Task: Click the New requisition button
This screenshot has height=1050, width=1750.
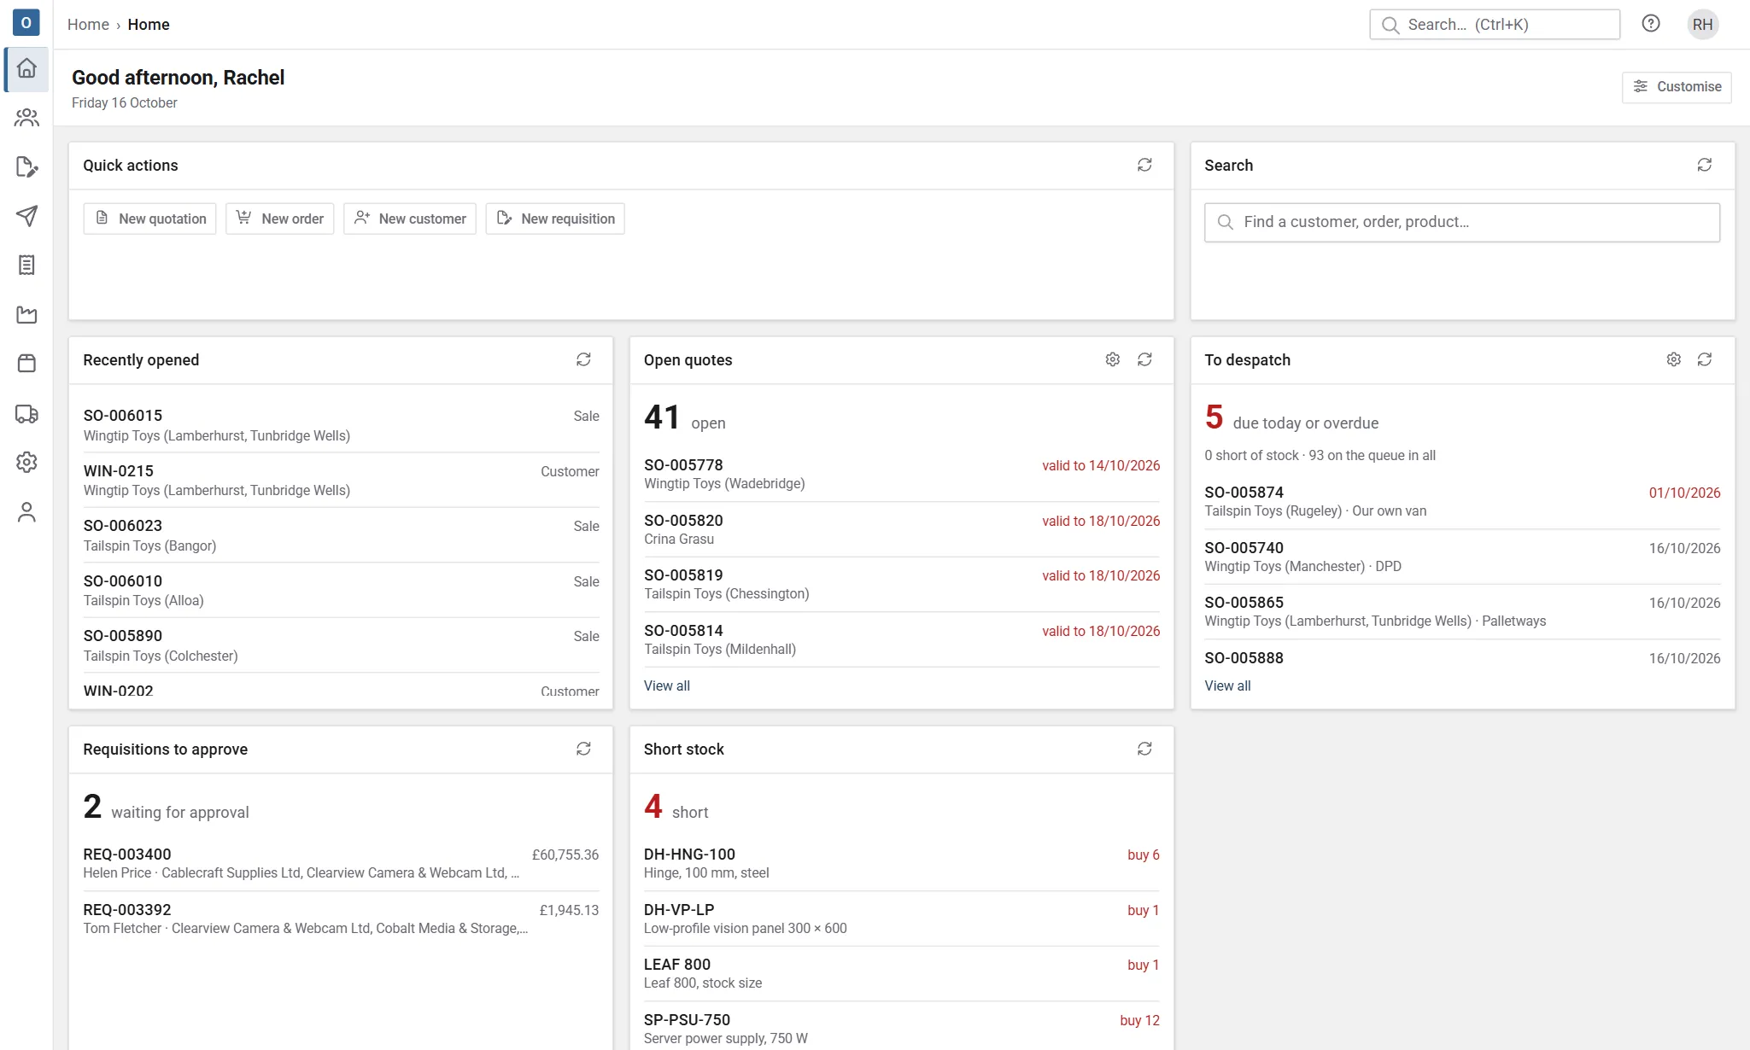Action: [555, 219]
